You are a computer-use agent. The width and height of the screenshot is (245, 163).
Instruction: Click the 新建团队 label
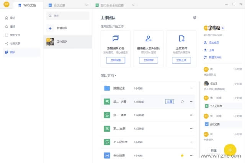pyautogui.click(x=62, y=28)
